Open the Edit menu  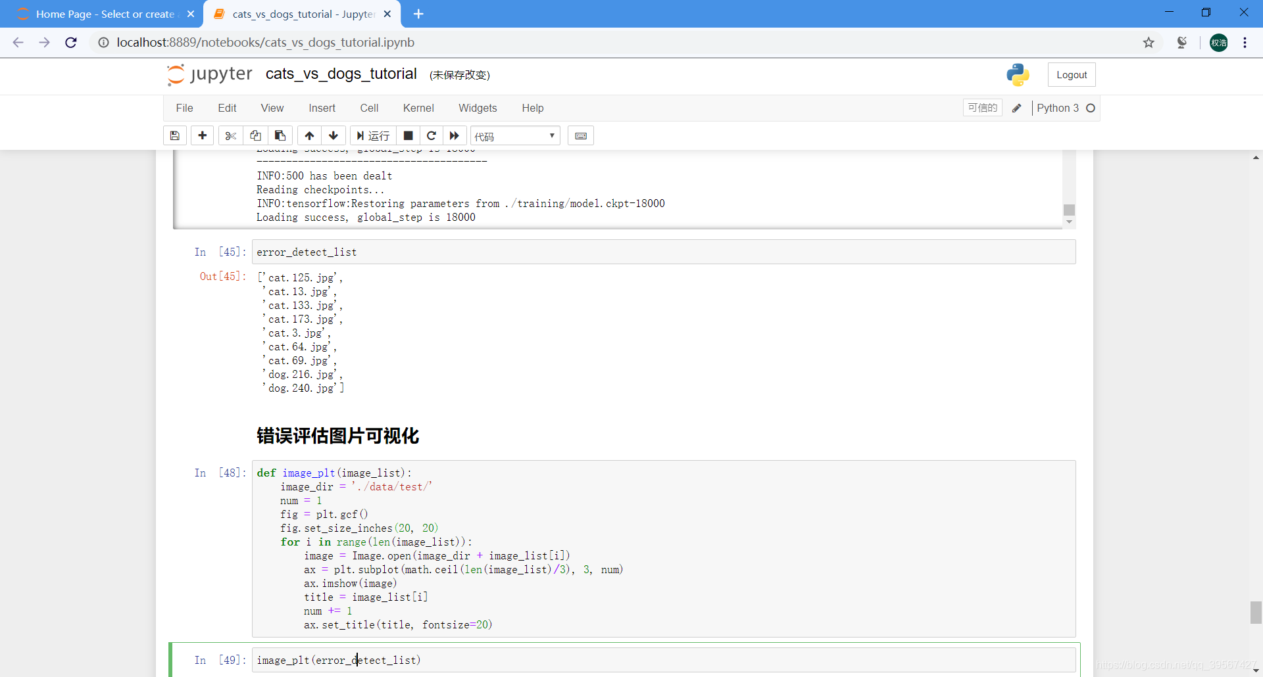[x=227, y=108]
